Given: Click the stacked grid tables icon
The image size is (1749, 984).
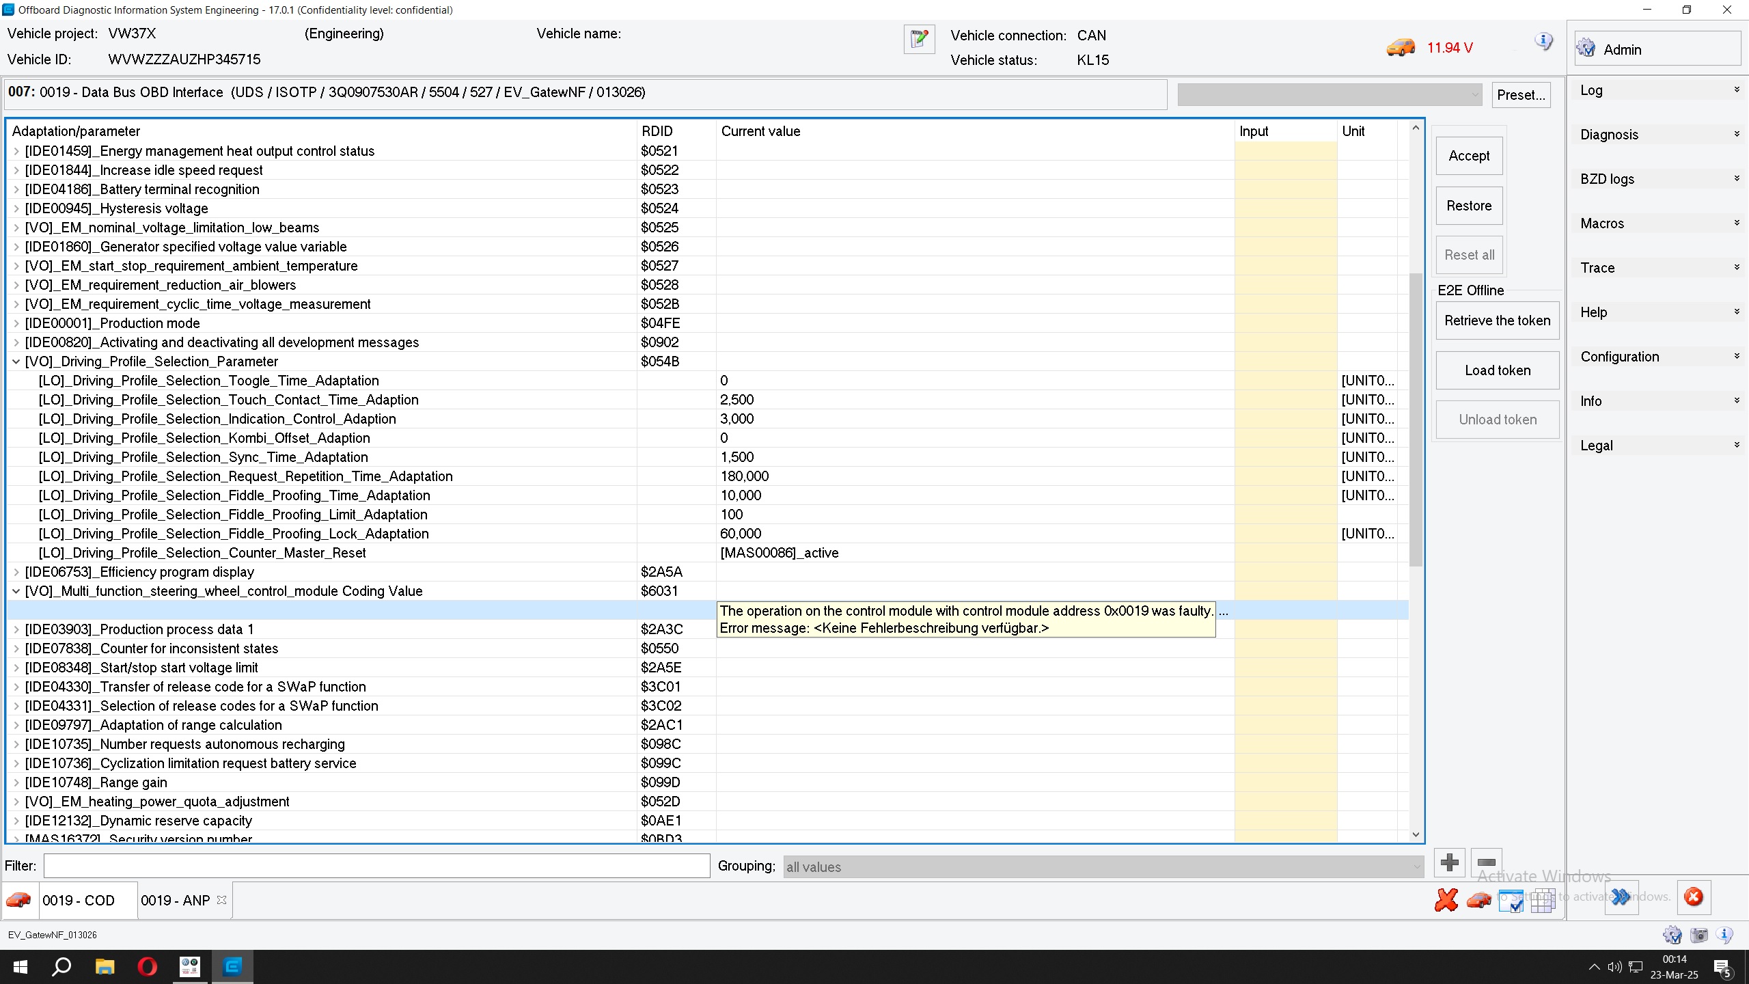Looking at the screenshot, I should pos(1543,901).
